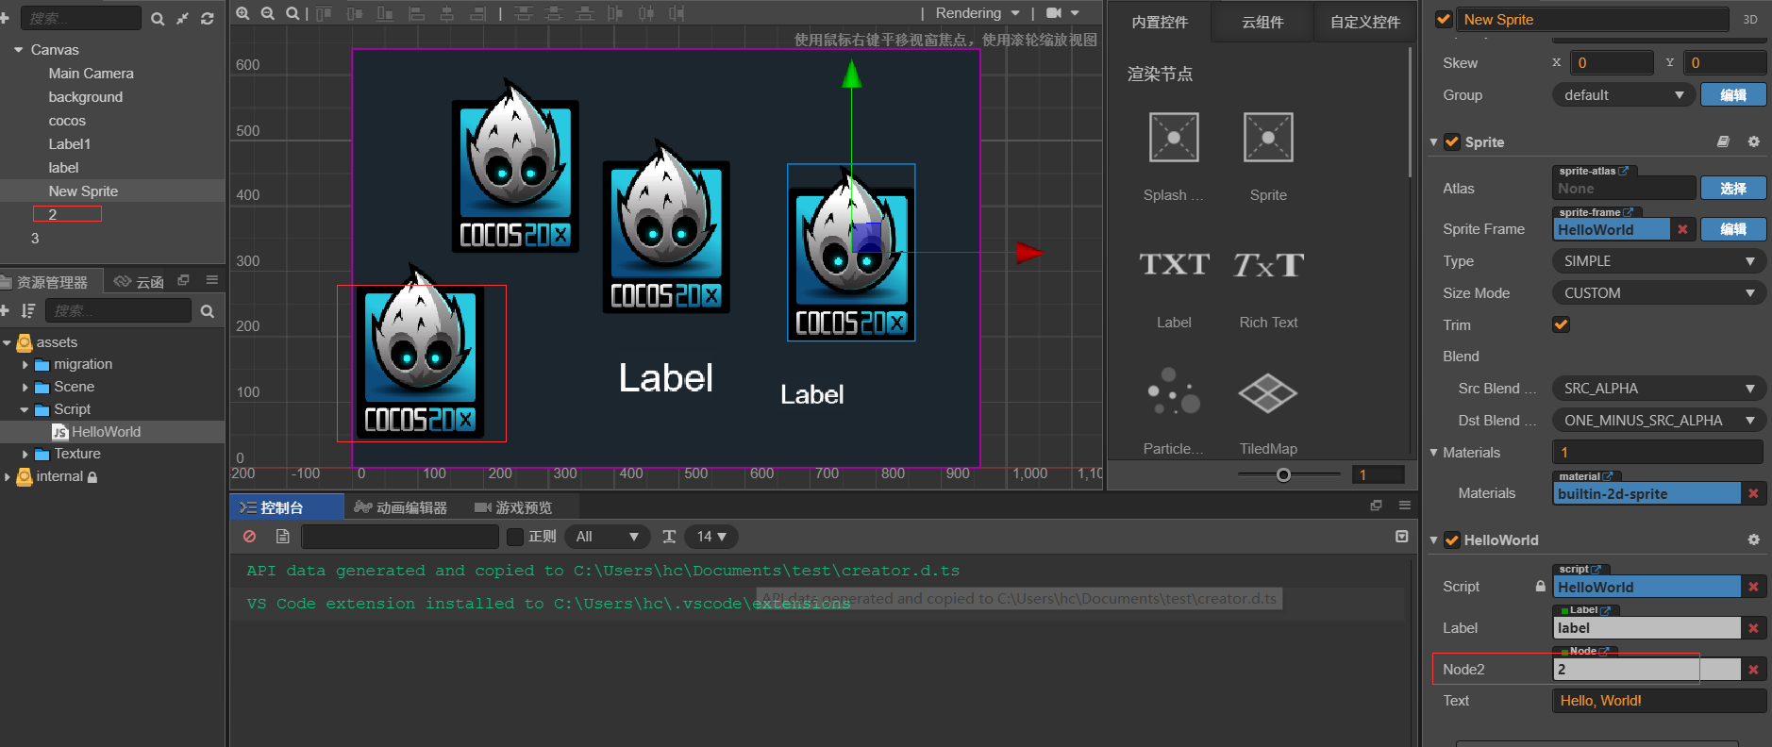Clear the HelloWorld script reference
Viewport: 1772px width, 747px height.
tap(1753, 587)
